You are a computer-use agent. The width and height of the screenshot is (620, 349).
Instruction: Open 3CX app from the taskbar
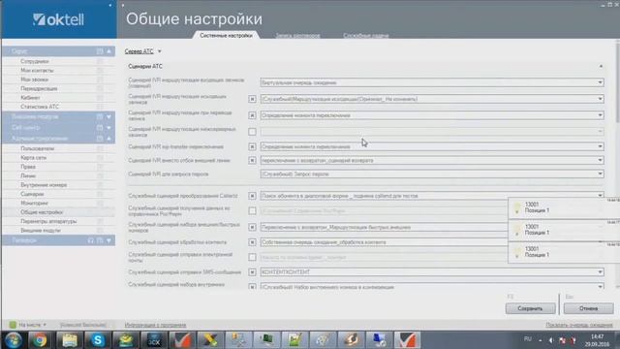coord(154,340)
